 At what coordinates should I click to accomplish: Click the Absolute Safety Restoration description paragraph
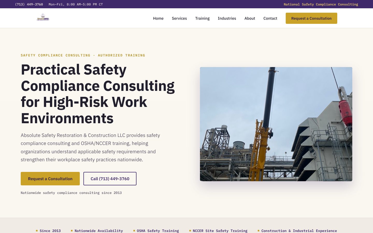tap(90, 147)
